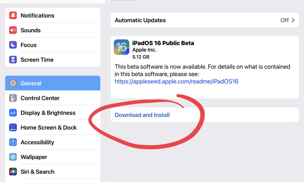Tap the Screen Time hourglass icon

pyautogui.click(x=13, y=59)
